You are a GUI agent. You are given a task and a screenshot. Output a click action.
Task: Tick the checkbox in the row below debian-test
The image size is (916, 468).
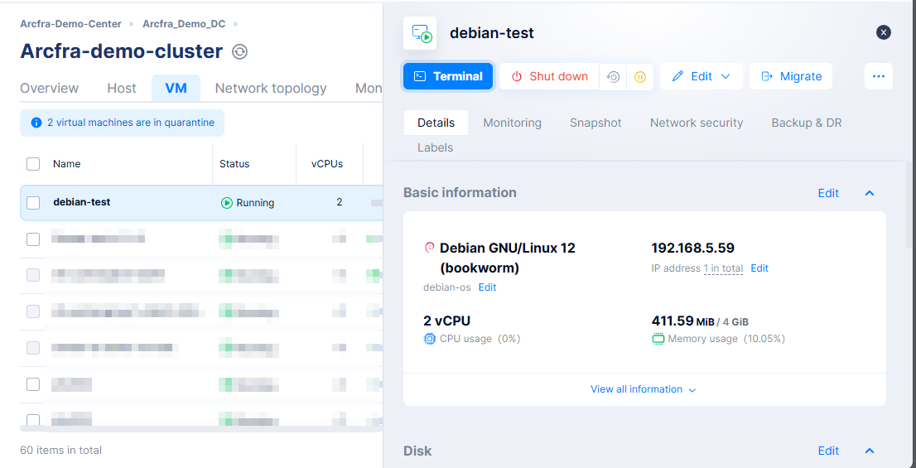33,239
